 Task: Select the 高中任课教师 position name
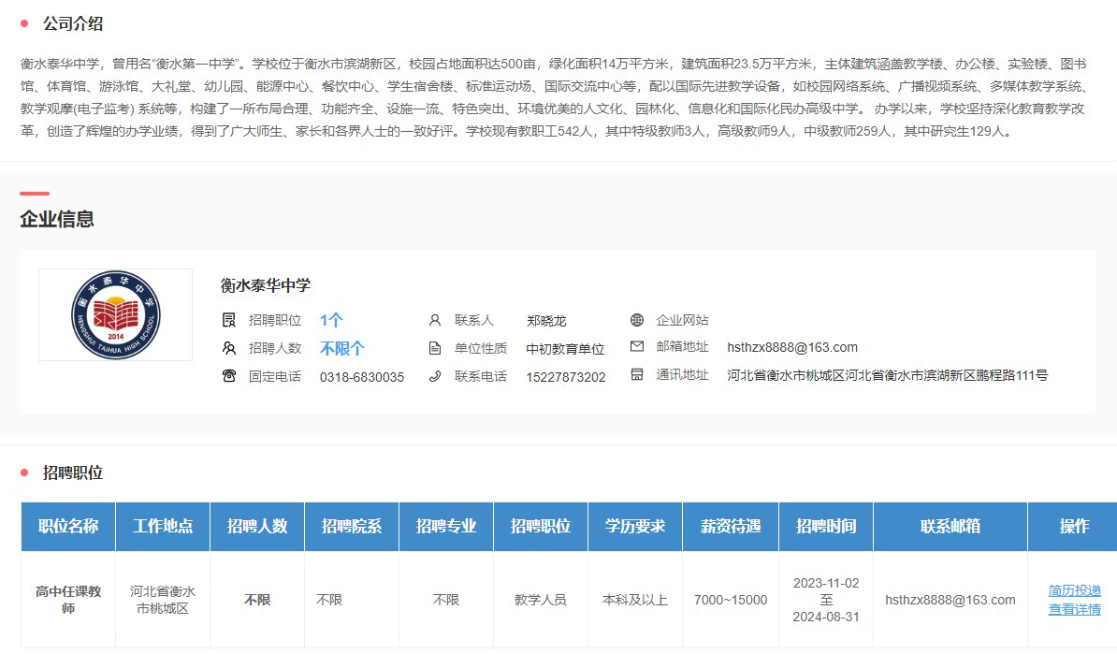click(68, 600)
